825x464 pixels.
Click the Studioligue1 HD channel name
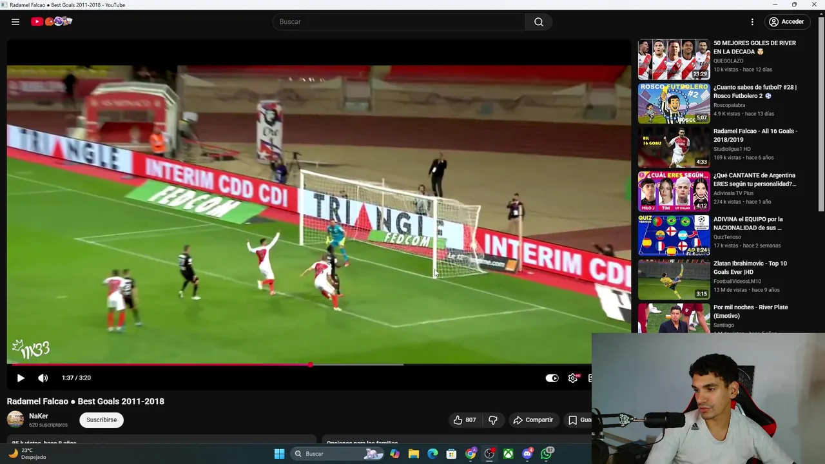732,150
